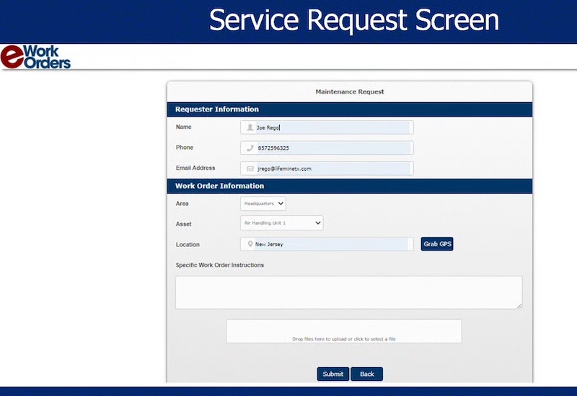Click the Maintenance Request title text
This screenshot has width=577, height=396.
point(350,92)
